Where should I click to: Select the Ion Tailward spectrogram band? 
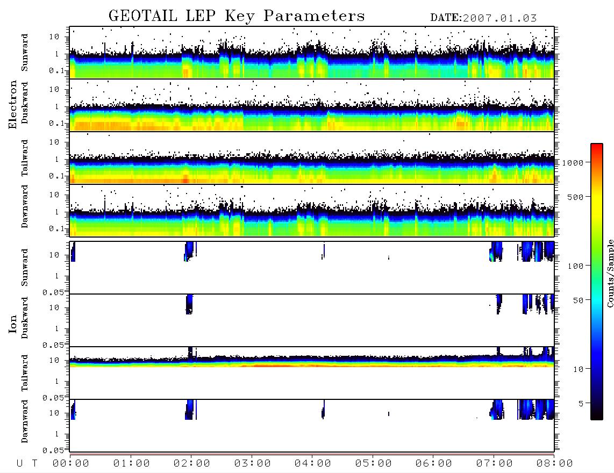coord(312,361)
